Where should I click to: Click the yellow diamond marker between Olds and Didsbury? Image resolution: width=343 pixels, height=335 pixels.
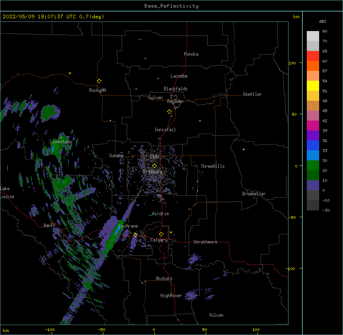154,166
